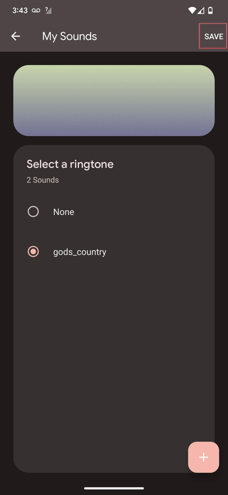Tap the voicemail icon in status bar
The image size is (228, 495).
click(x=36, y=10)
